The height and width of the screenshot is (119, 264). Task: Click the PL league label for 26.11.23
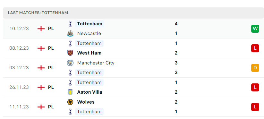point(51,87)
